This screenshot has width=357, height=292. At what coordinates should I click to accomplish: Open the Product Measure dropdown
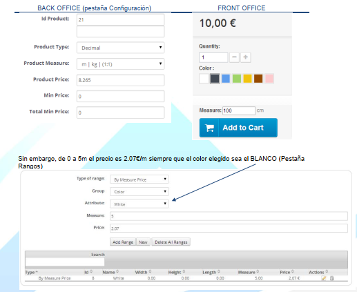pos(120,64)
